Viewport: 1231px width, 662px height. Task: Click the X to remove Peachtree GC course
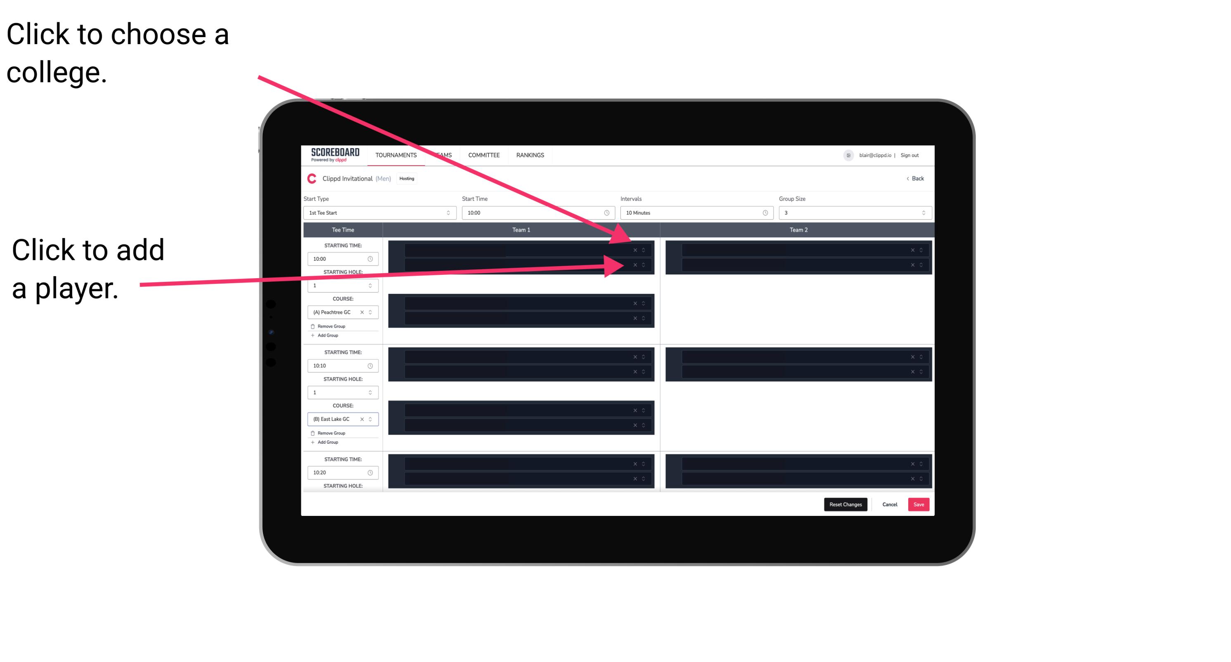pyautogui.click(x=362, y=312)
